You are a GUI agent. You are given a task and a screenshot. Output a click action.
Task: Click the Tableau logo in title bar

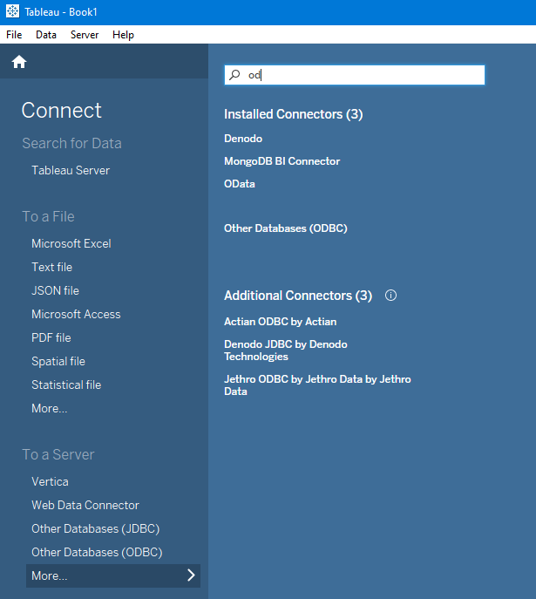pos(12,11)
